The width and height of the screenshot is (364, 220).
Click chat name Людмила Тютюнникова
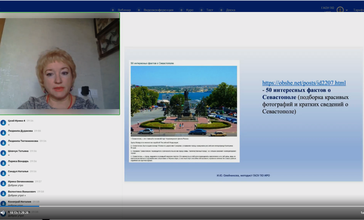click(23, 141)
